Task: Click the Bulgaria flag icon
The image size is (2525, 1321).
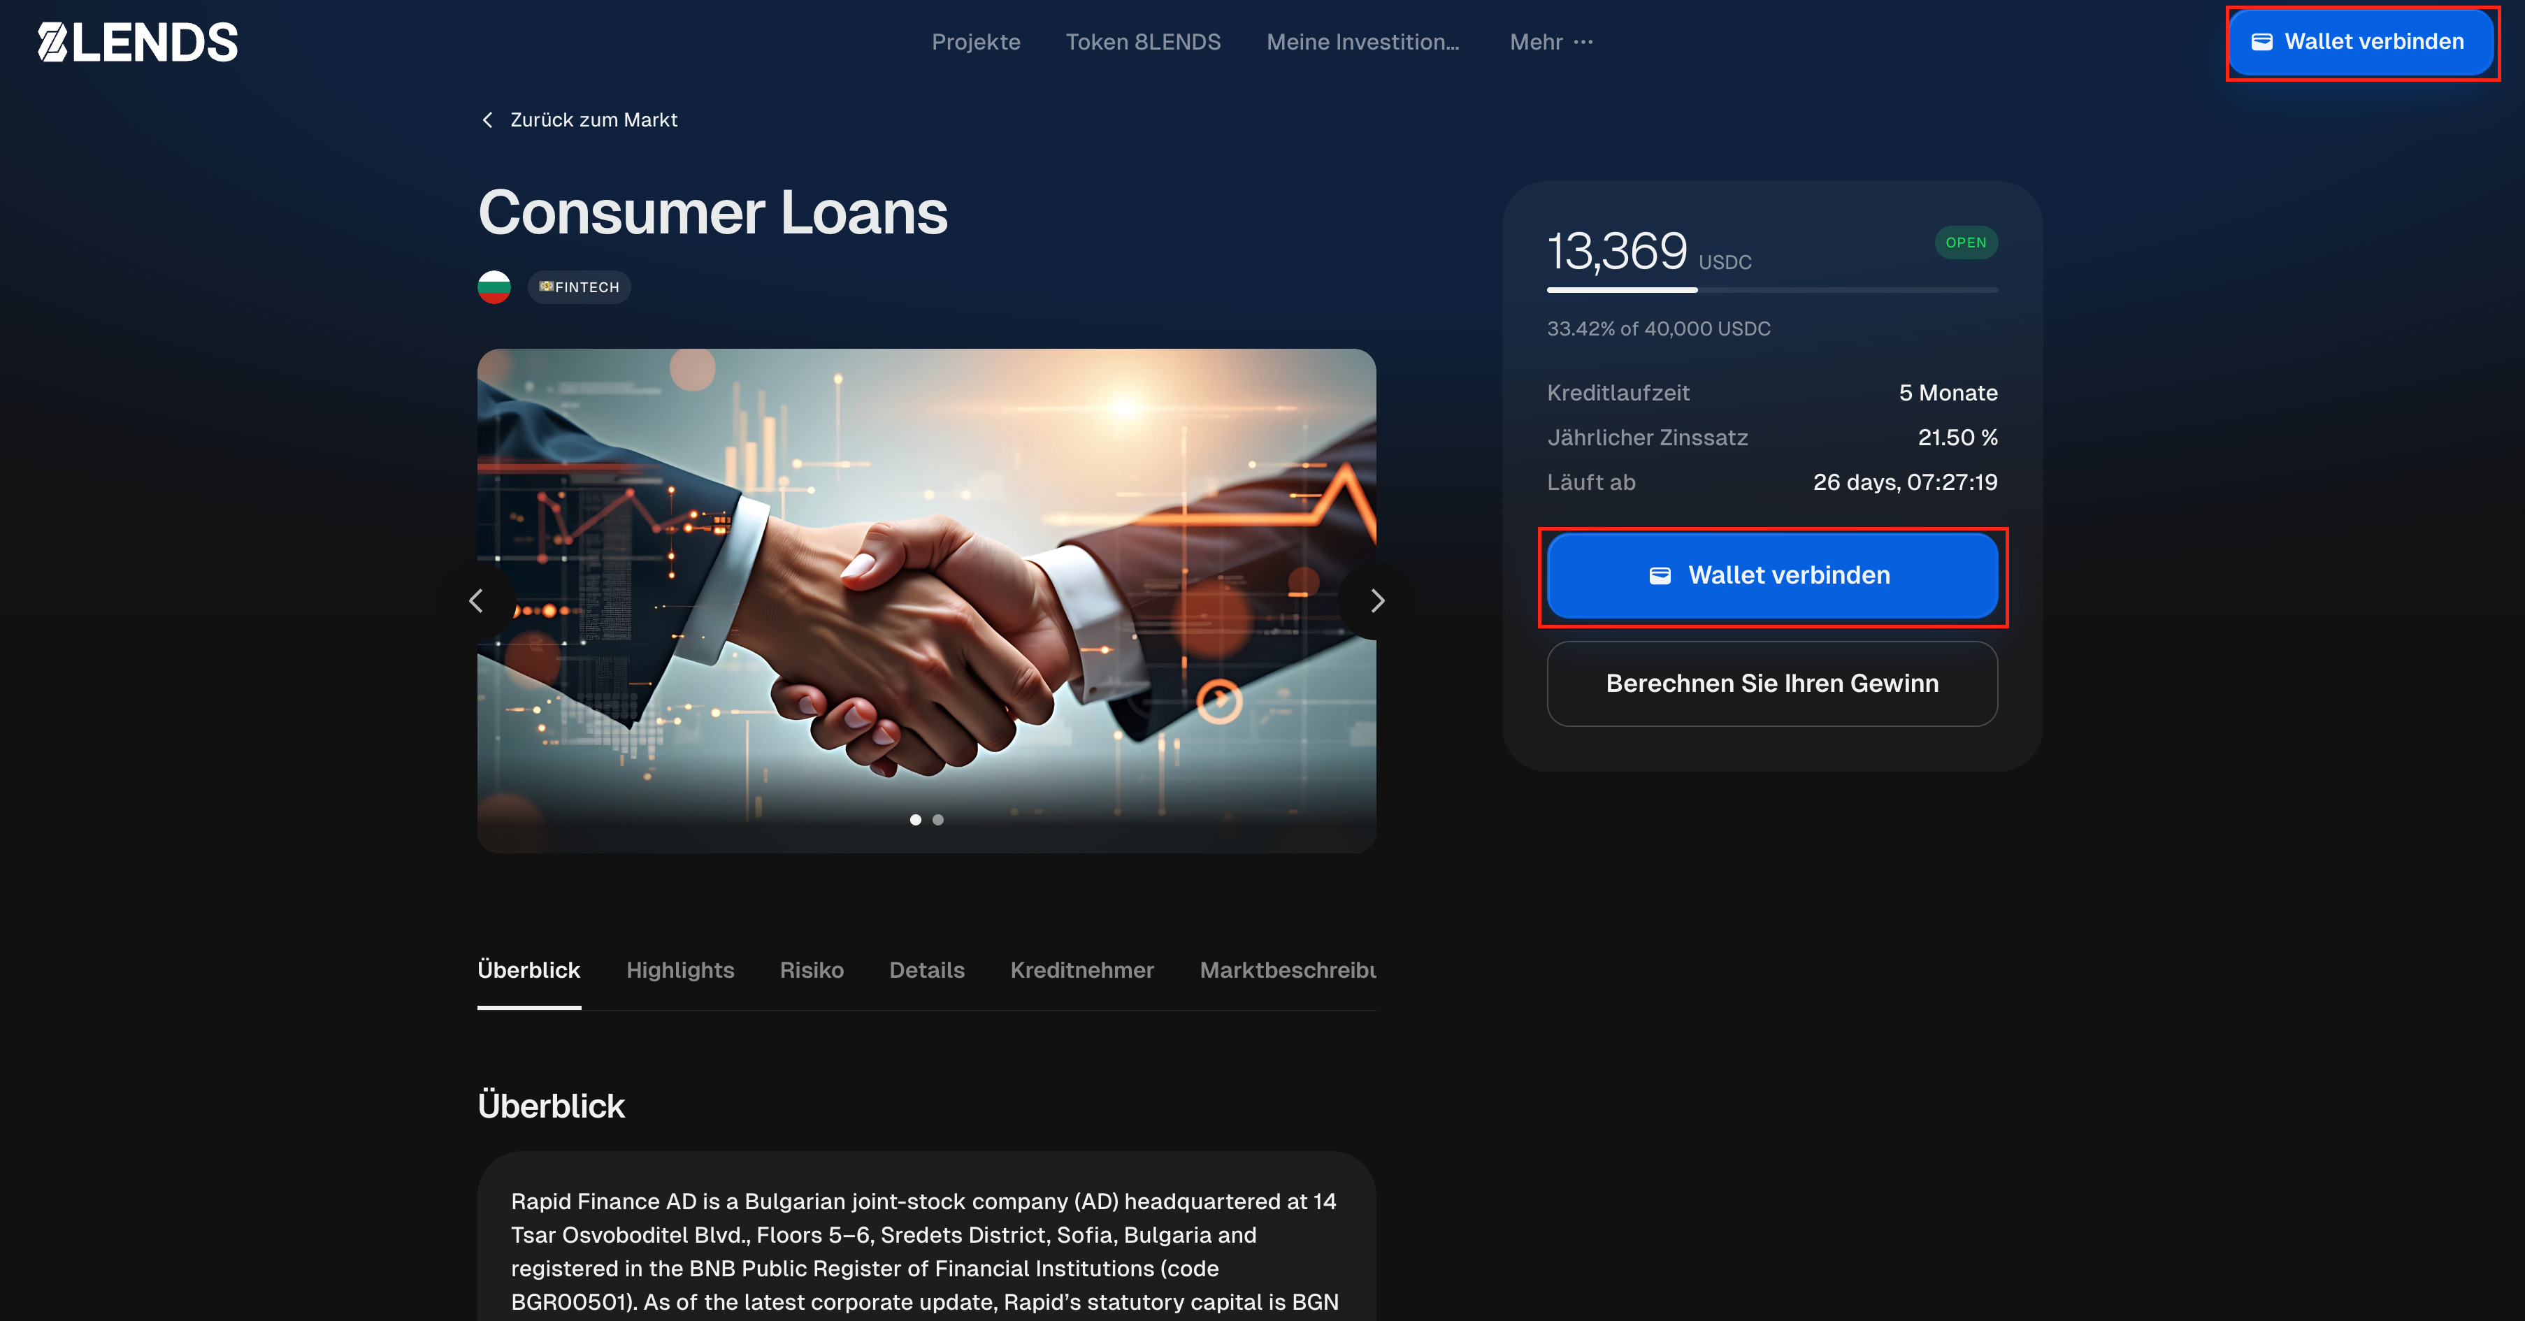Action: [x=494, y=287]
